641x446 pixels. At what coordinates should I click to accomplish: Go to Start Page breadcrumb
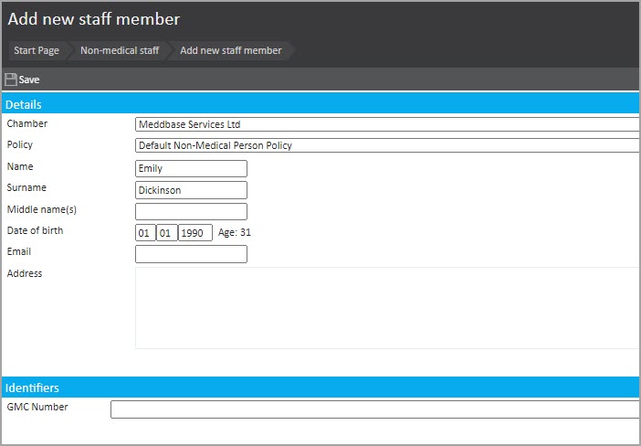37,50
